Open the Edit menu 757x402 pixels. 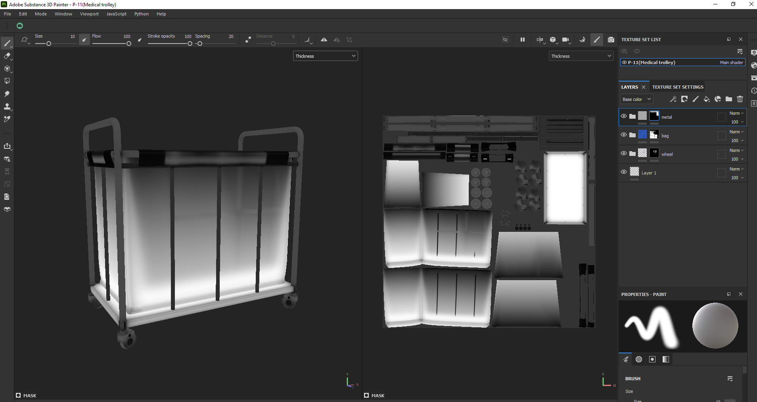pyautogui.click(x=23, y=14)
